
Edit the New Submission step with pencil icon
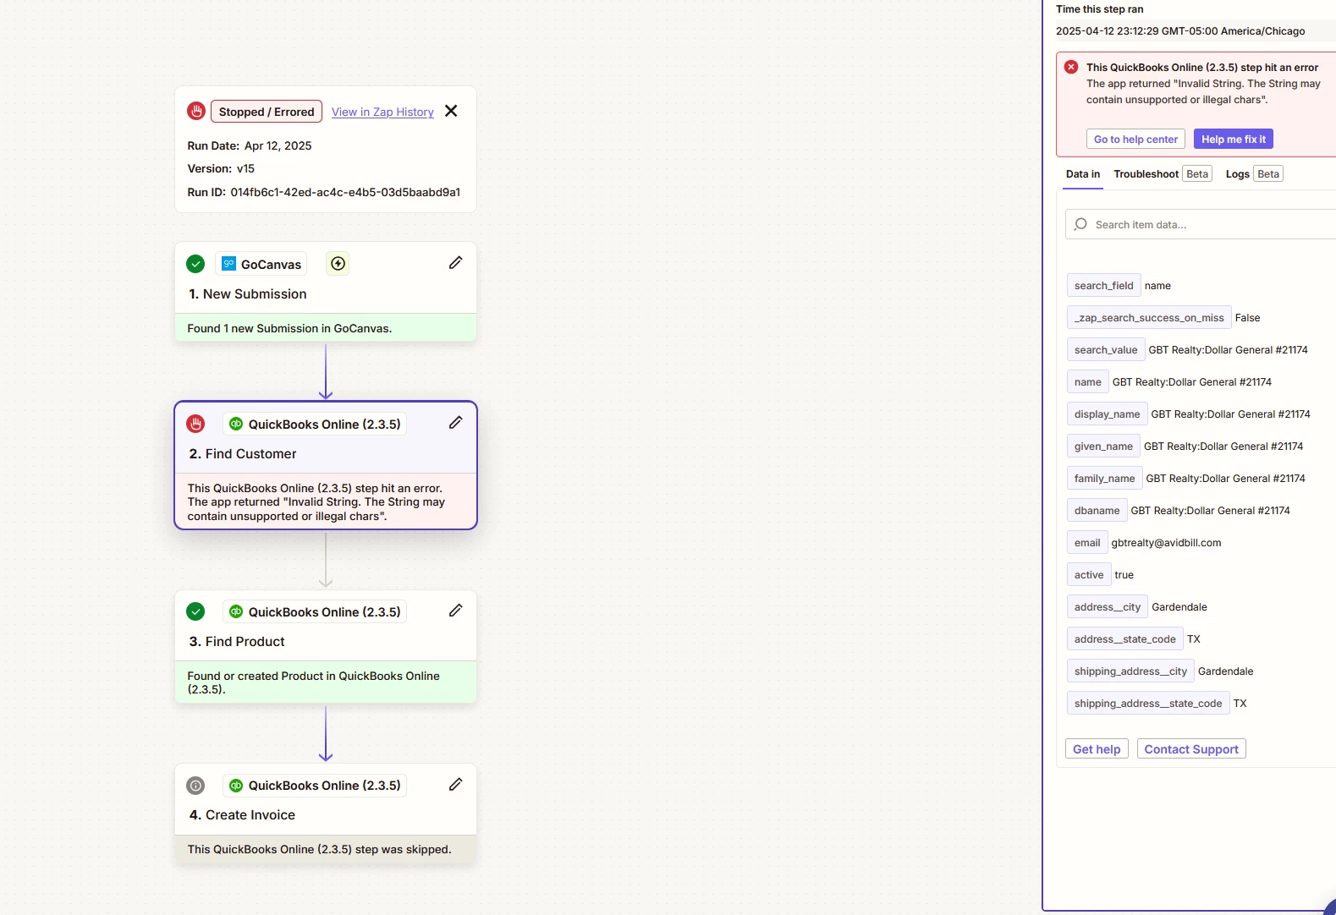coord(455,263)
